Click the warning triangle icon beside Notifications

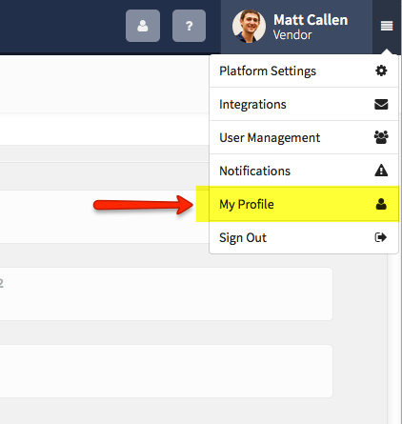click(381, 171)
